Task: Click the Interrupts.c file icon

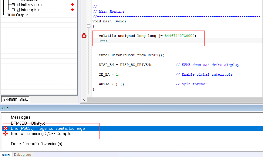Action: [18, 10]
